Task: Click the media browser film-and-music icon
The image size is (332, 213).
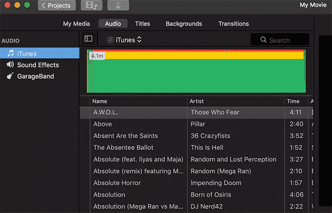Action: 91,6
